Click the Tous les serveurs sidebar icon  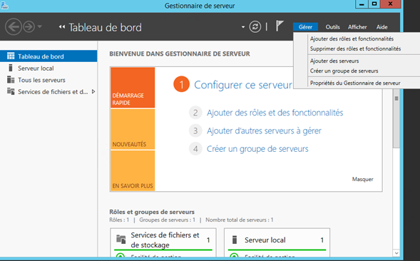11,80
